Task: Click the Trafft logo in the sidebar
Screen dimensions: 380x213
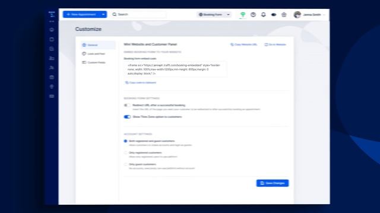Action: coord(52,14)
